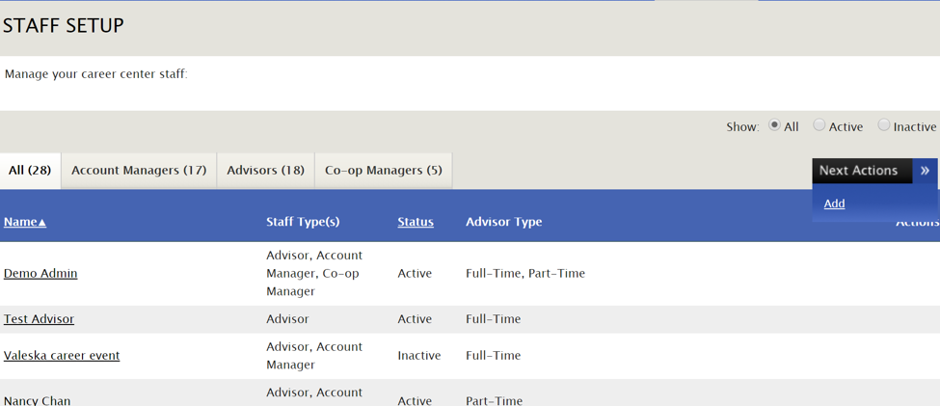This screenshot has width=940, height=406.
Task: Open the Nancy Chan staff record
Action: tap(38, 400)
